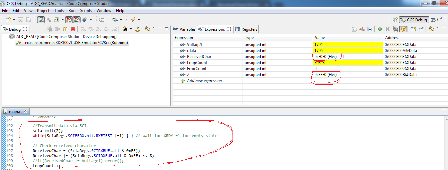The height and width of the screenshot is (170, 448).
Task: Click the Remove All Terminated Launches icon
Action: (50, 29)
